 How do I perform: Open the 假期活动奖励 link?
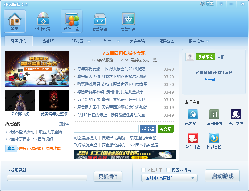point(113,138)
